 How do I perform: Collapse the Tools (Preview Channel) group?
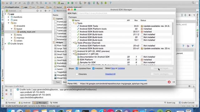pos(74,43)
